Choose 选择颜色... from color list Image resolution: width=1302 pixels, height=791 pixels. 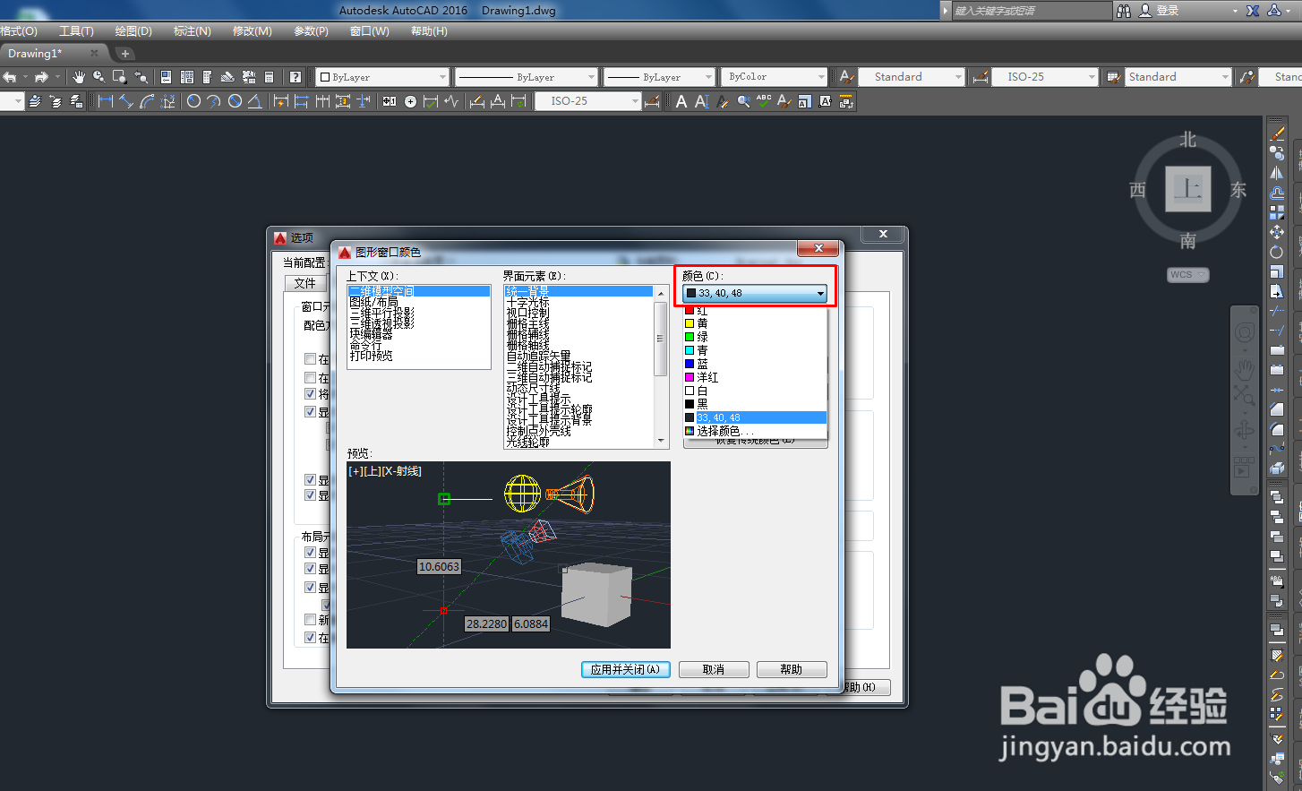click(755, 431)
